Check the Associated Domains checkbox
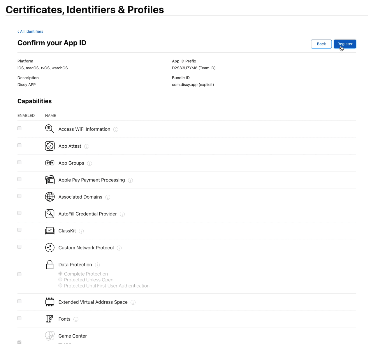The width and height of the screenshot is (371, 344). (x=20, y=196)
